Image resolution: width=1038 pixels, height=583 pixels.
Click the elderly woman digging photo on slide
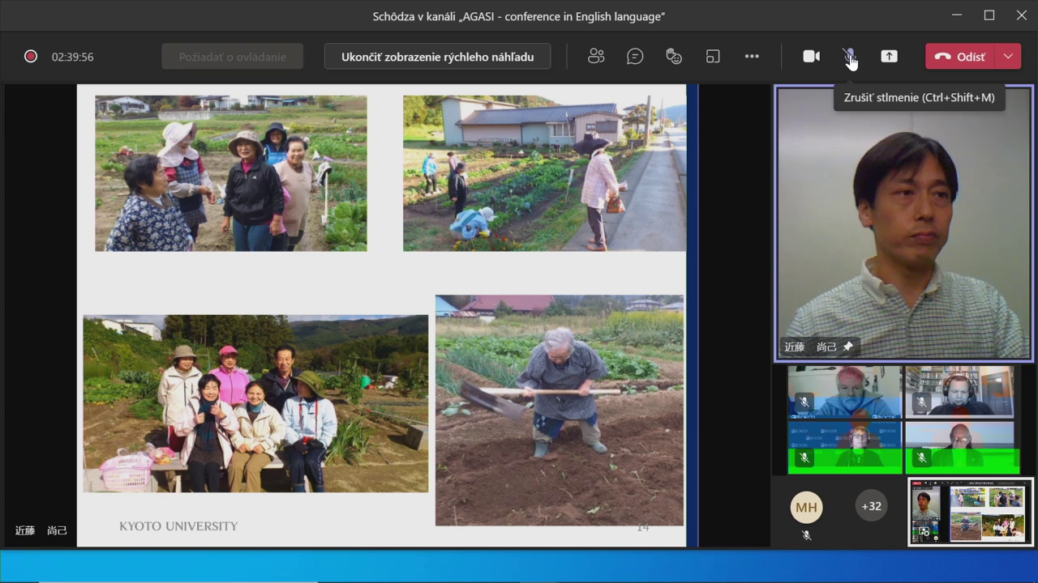[560, 410]
